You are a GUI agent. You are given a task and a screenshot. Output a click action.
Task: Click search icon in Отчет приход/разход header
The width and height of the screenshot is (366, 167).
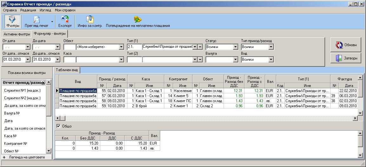pyautogui.click(x=43, y=82)
